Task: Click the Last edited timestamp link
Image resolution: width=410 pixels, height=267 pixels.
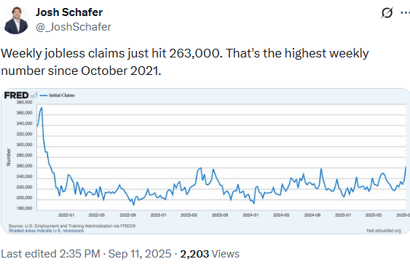Action: (x=50, y=254)
